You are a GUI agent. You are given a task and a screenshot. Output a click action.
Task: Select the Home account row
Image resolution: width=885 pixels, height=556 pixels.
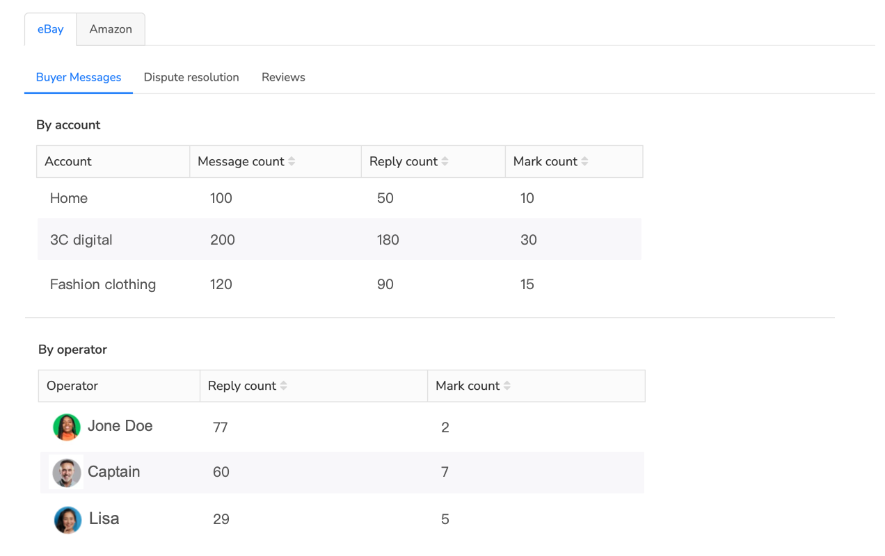69,198
